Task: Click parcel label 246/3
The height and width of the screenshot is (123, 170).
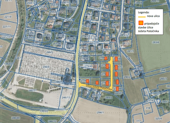Action: pos(50,52)
